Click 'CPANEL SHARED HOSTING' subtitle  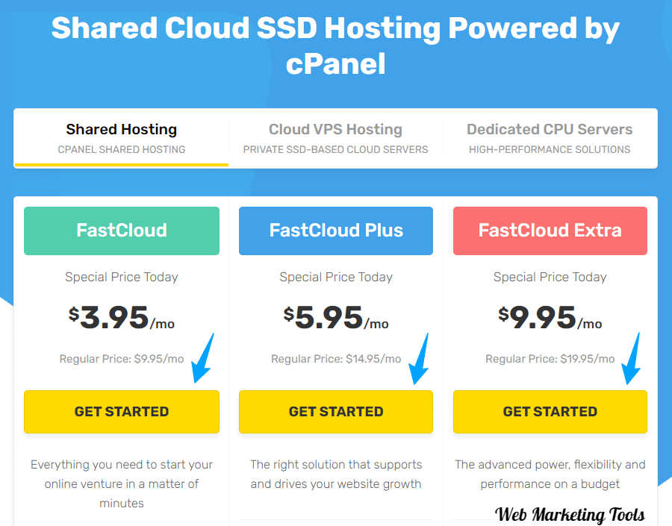[x=122, y=149]
